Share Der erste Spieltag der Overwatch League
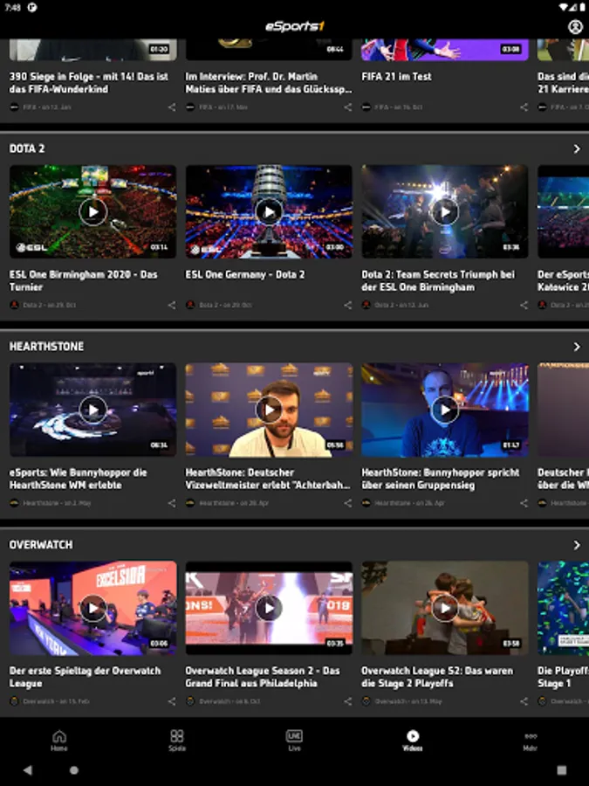589x786 pixels. pos(172,701)
